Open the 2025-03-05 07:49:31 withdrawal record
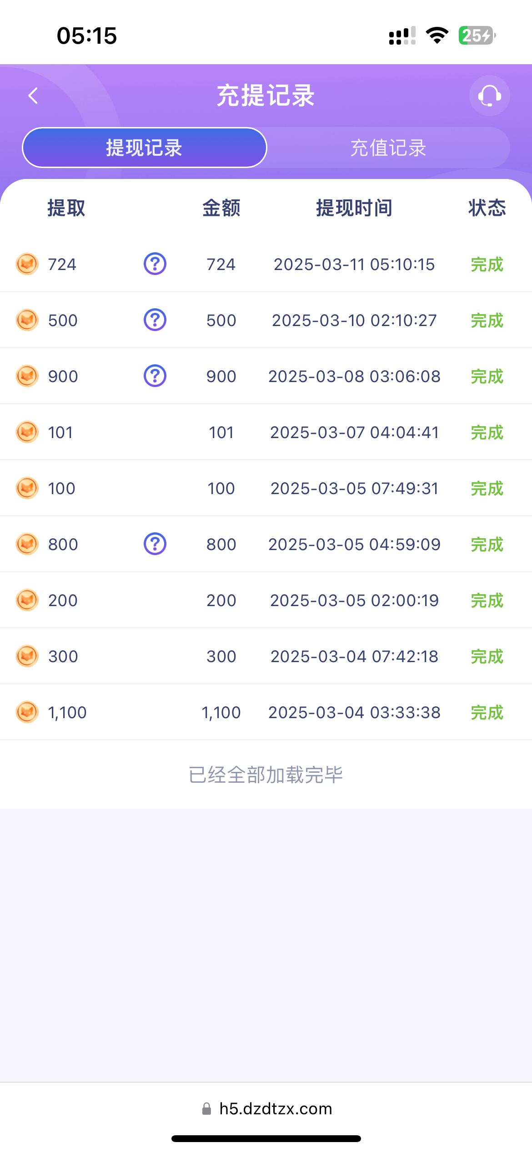 point(354,489)
